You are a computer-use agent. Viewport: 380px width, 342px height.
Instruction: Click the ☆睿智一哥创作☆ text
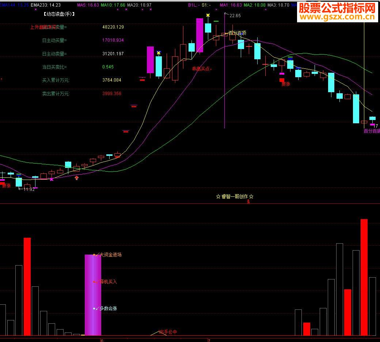235,196
